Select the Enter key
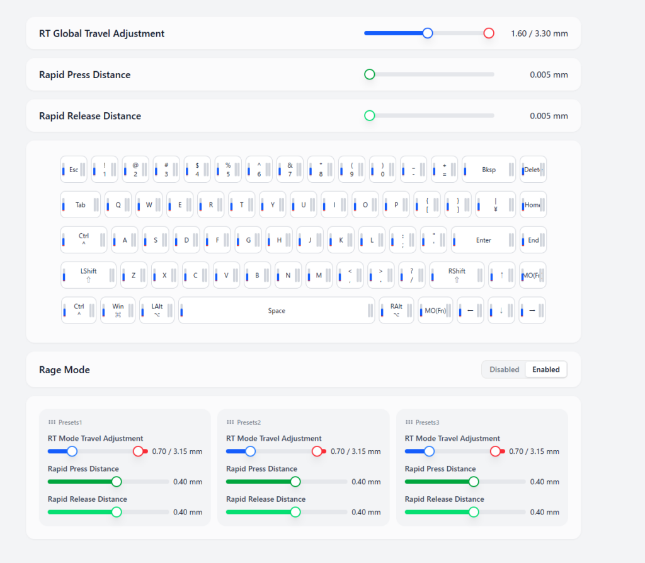Screen dimensions: 645x563 (483, 240)
